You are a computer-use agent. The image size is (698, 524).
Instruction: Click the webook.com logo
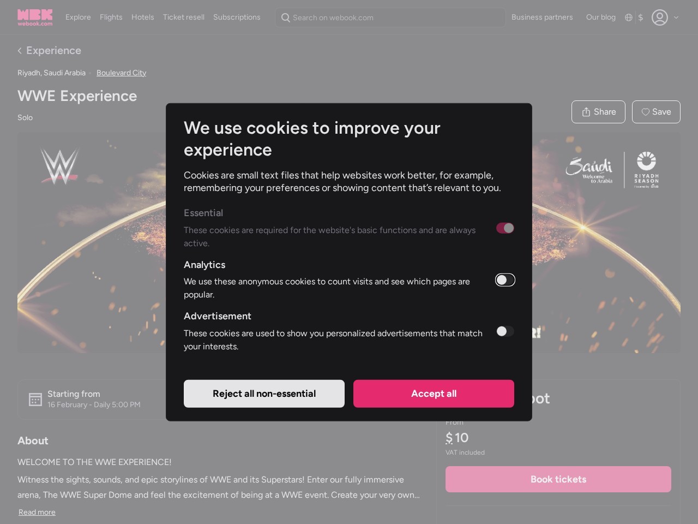coord(35,17)
